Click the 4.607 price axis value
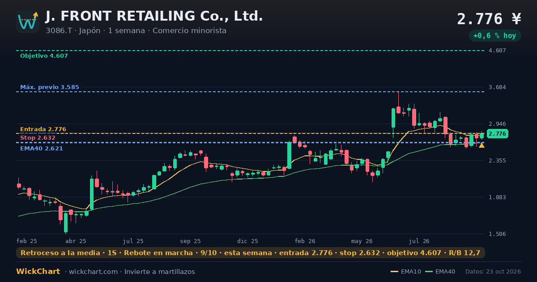Screen dimensions: 537x282 pos(498,51)
